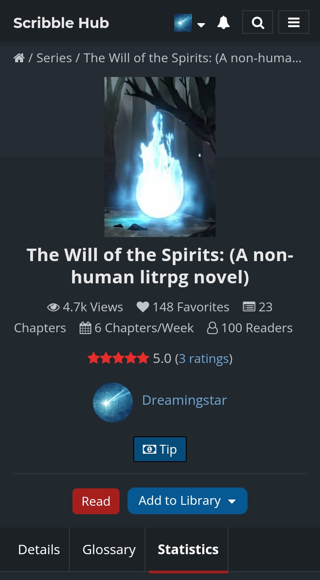The height and width of the screenshot is (580, 320).
Task: Click the red Read button
Action: point(96,501)
